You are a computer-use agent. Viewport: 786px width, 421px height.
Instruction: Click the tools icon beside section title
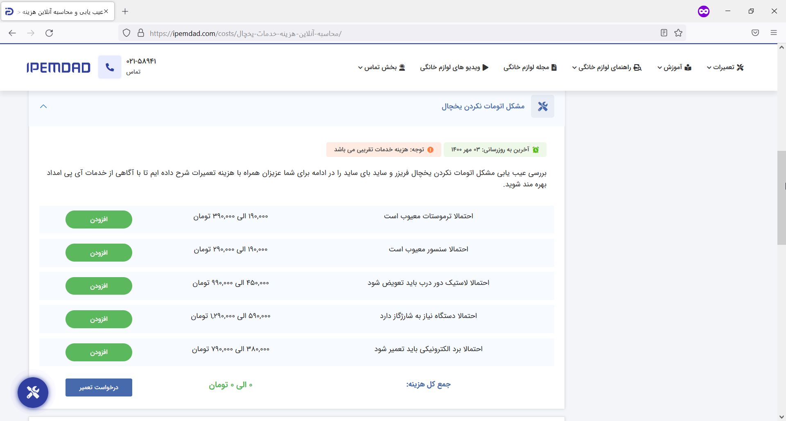(542, 106)
